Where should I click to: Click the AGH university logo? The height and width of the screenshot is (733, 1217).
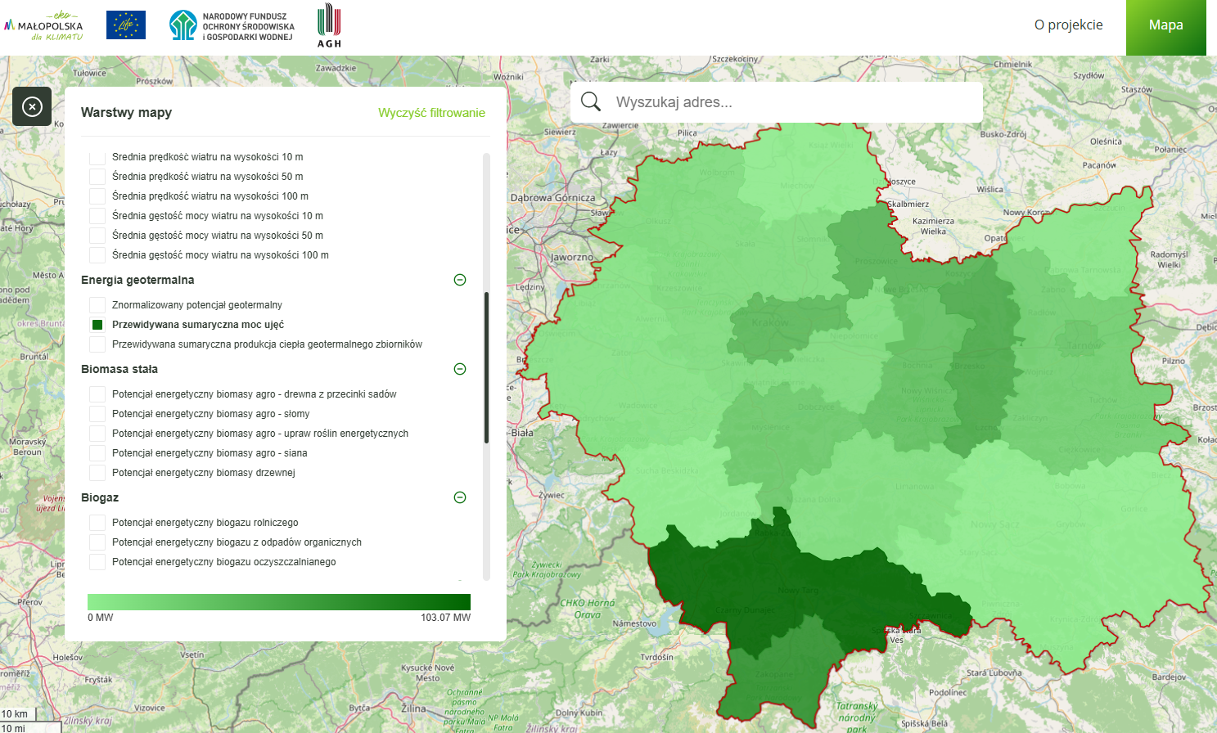[329, 25]
